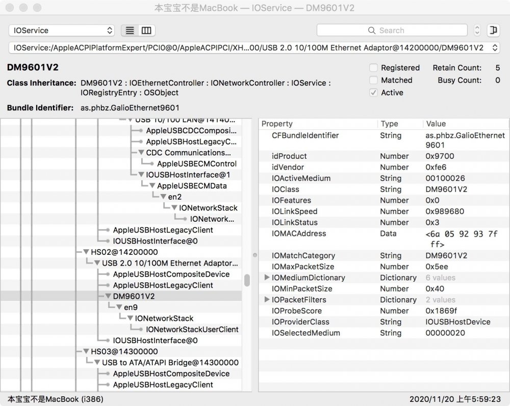Select the IOProviderClass property row
The image size is (510, 406).
[384, 322]
